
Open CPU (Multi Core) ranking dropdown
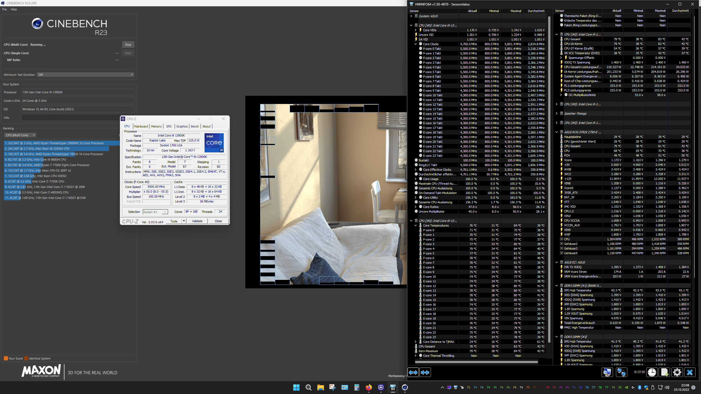pos(20,135)
